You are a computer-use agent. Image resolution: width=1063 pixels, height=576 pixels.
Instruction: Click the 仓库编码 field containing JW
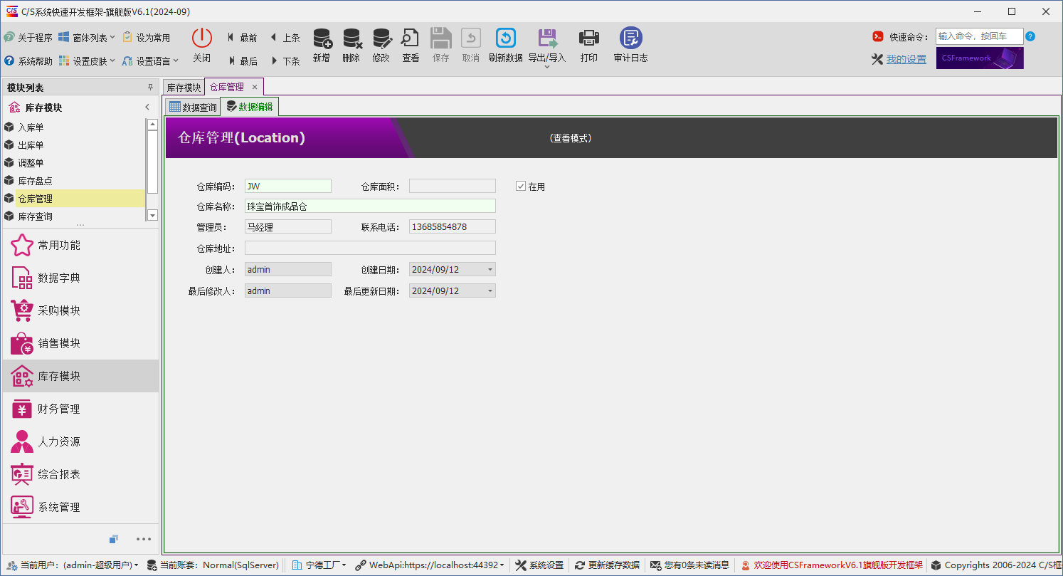pos(288,186)
